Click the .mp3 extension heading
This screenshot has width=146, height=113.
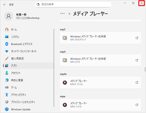pyautogui.click(x=62, y=29)
